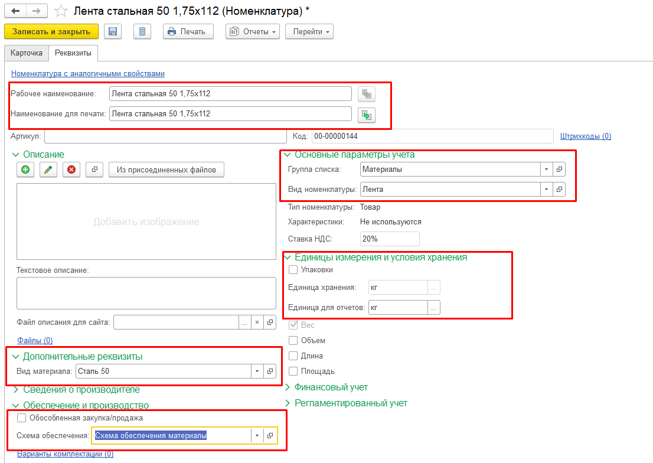Click Из присоединенных файлов button
Screen dimensions: 653x463
pos(166,169)
